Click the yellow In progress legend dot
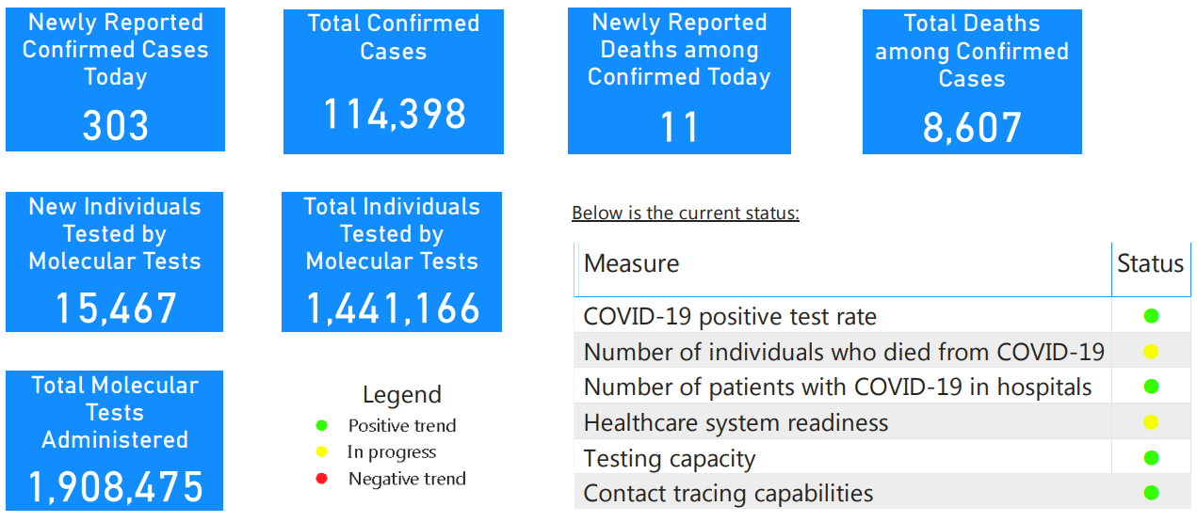This screenshot has height=522, width=1197. [322, 452]
